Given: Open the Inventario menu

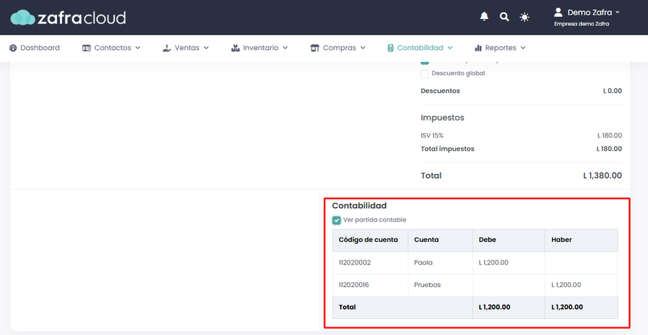Looking at the screenshot, I should click(x=261, y=48).
